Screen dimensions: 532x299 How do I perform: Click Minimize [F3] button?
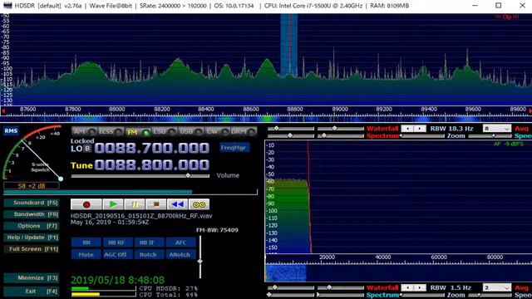pos(32,277)
